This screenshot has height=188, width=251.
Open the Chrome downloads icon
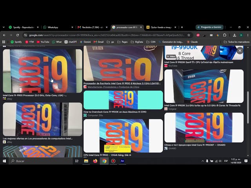coord(235,35)
